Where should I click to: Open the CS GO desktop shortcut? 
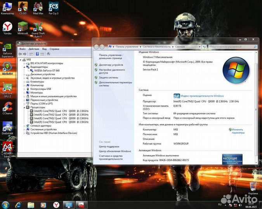[23, 8]
